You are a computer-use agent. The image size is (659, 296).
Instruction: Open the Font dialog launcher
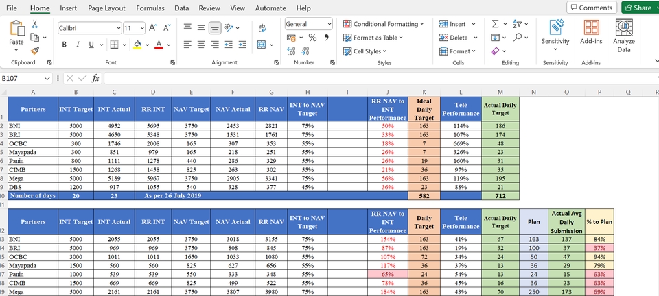[172, 62]
